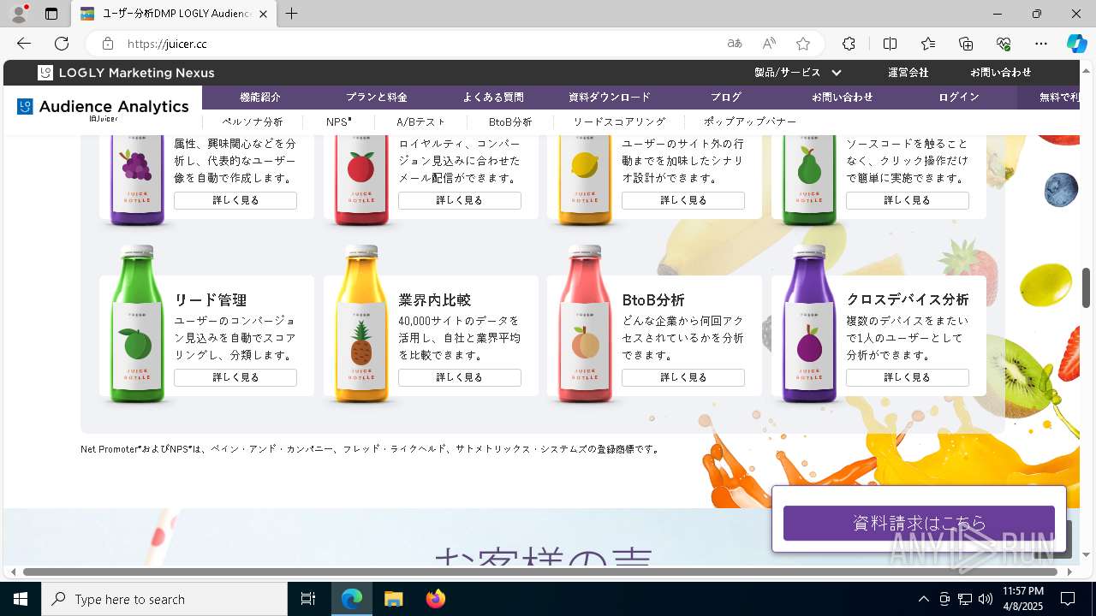Click the browser address bar URL
This screenshot has width=1096, height=616.
167,44
